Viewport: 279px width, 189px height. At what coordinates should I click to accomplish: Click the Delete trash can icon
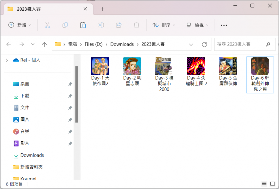pos(137,25)
